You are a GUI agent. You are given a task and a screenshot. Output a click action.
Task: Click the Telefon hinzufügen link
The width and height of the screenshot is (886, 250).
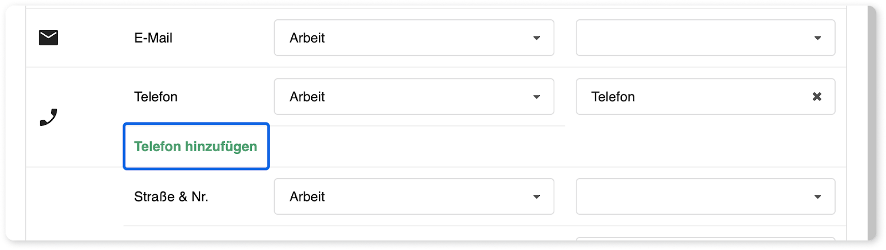coord(195,146)
